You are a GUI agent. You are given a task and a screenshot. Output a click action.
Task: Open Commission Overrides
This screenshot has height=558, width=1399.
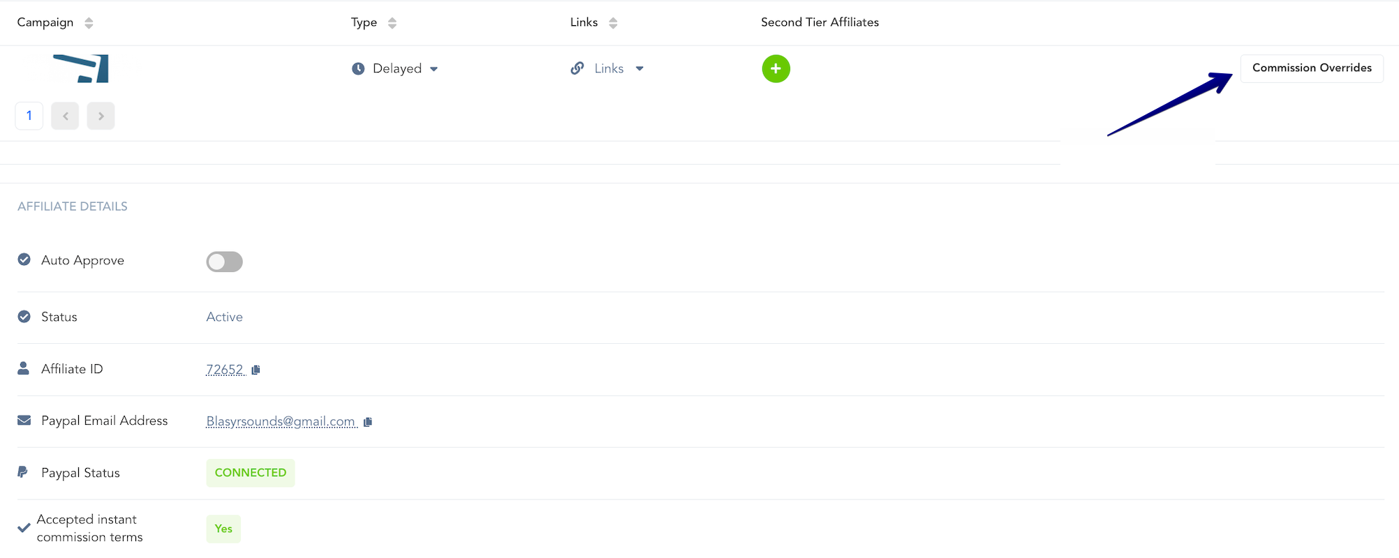pos(1312,68)
